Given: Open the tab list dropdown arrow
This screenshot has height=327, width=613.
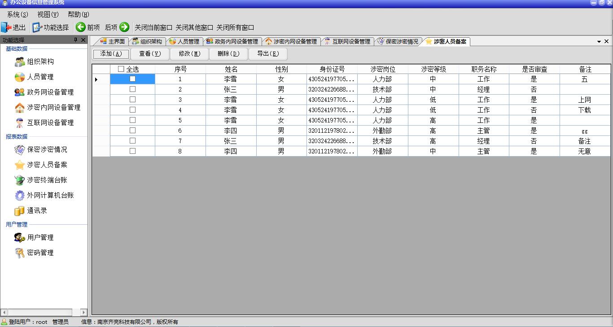Looking at the screenshot, I should (x=599, y=42).
